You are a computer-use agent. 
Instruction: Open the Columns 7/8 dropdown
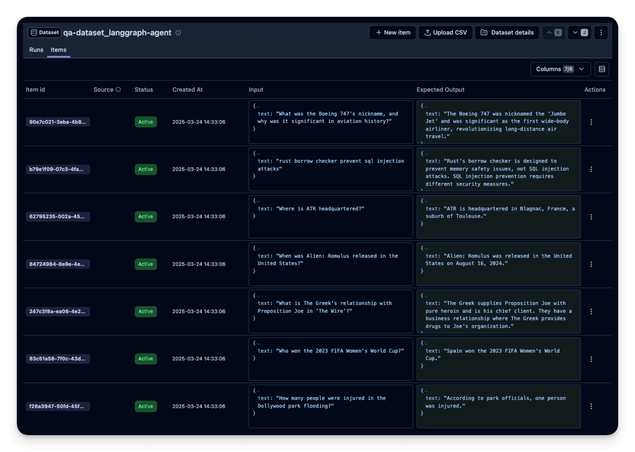(560, 69)
